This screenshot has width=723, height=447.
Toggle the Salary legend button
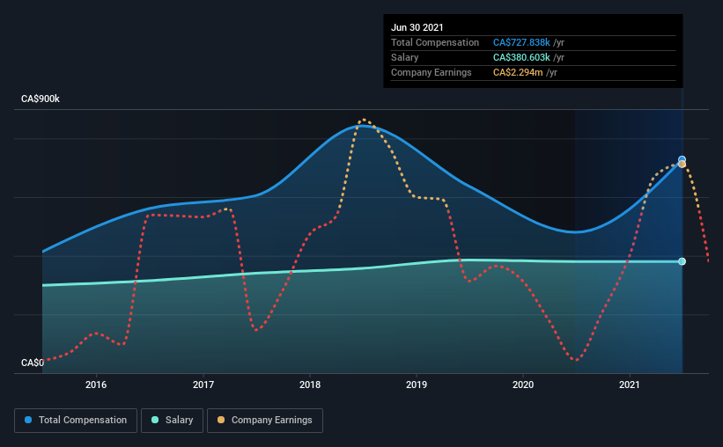pos(172,421)
